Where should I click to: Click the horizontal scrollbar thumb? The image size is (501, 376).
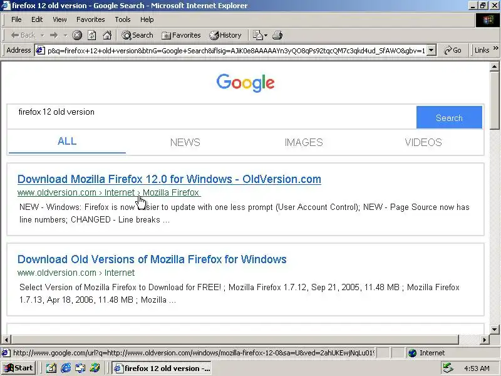[x=235, y=340]
